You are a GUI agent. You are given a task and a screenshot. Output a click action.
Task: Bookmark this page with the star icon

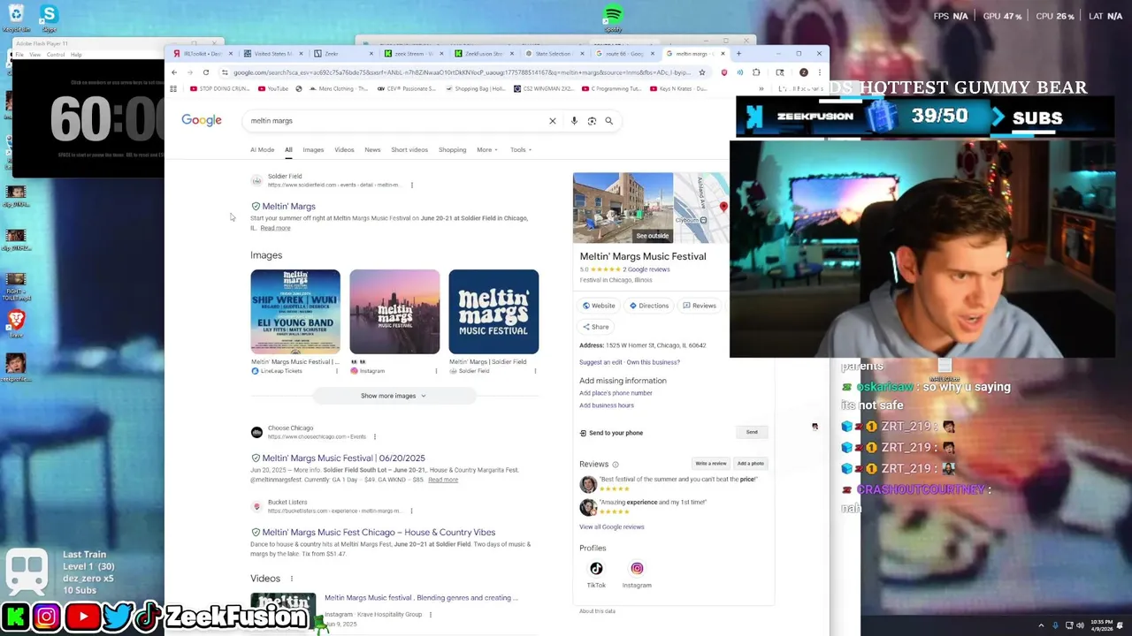702,72
